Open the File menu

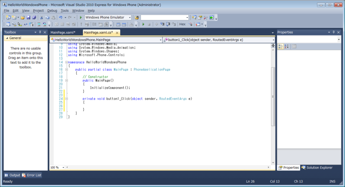pyautogui.click(x=6, y=10)
